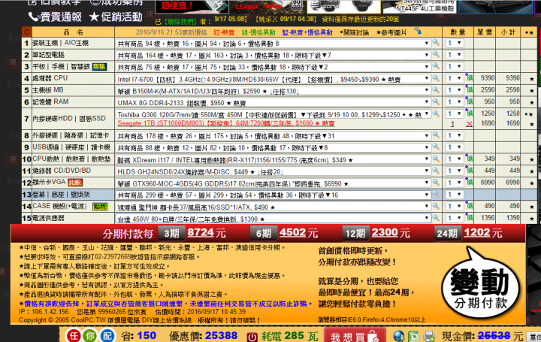Click the 促銷活動 menu link
Viewport: 541px width, 342px height.
pyautogui.click(x=116, y=17)
